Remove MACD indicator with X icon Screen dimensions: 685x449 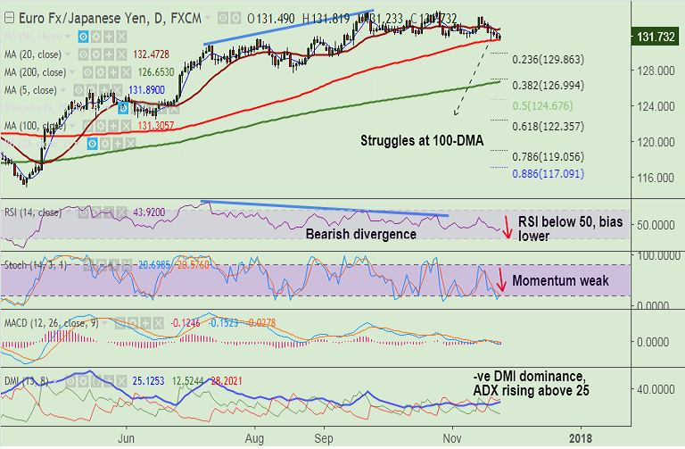tap(158, 323)
